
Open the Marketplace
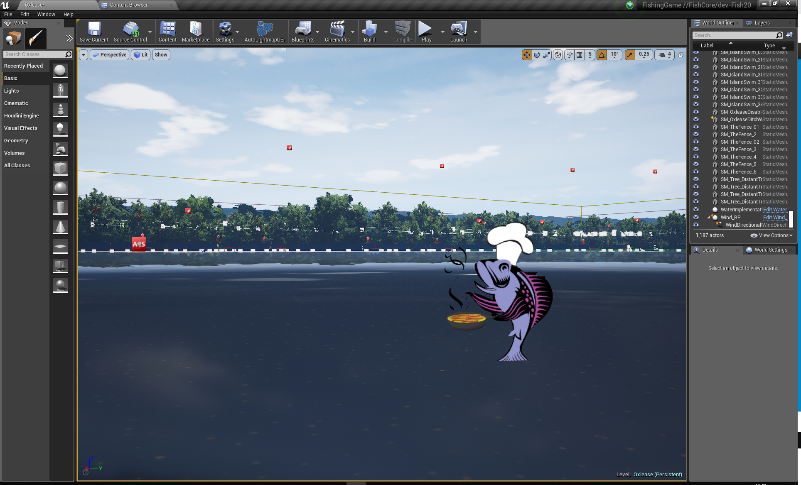[x=196, y=32]
